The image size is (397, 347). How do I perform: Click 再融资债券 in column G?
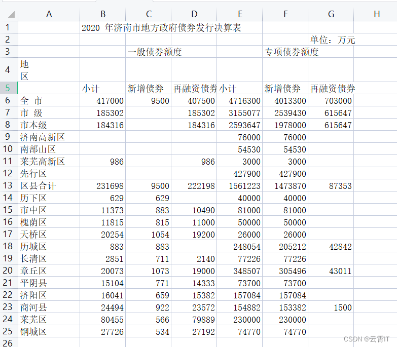point(331,88)
